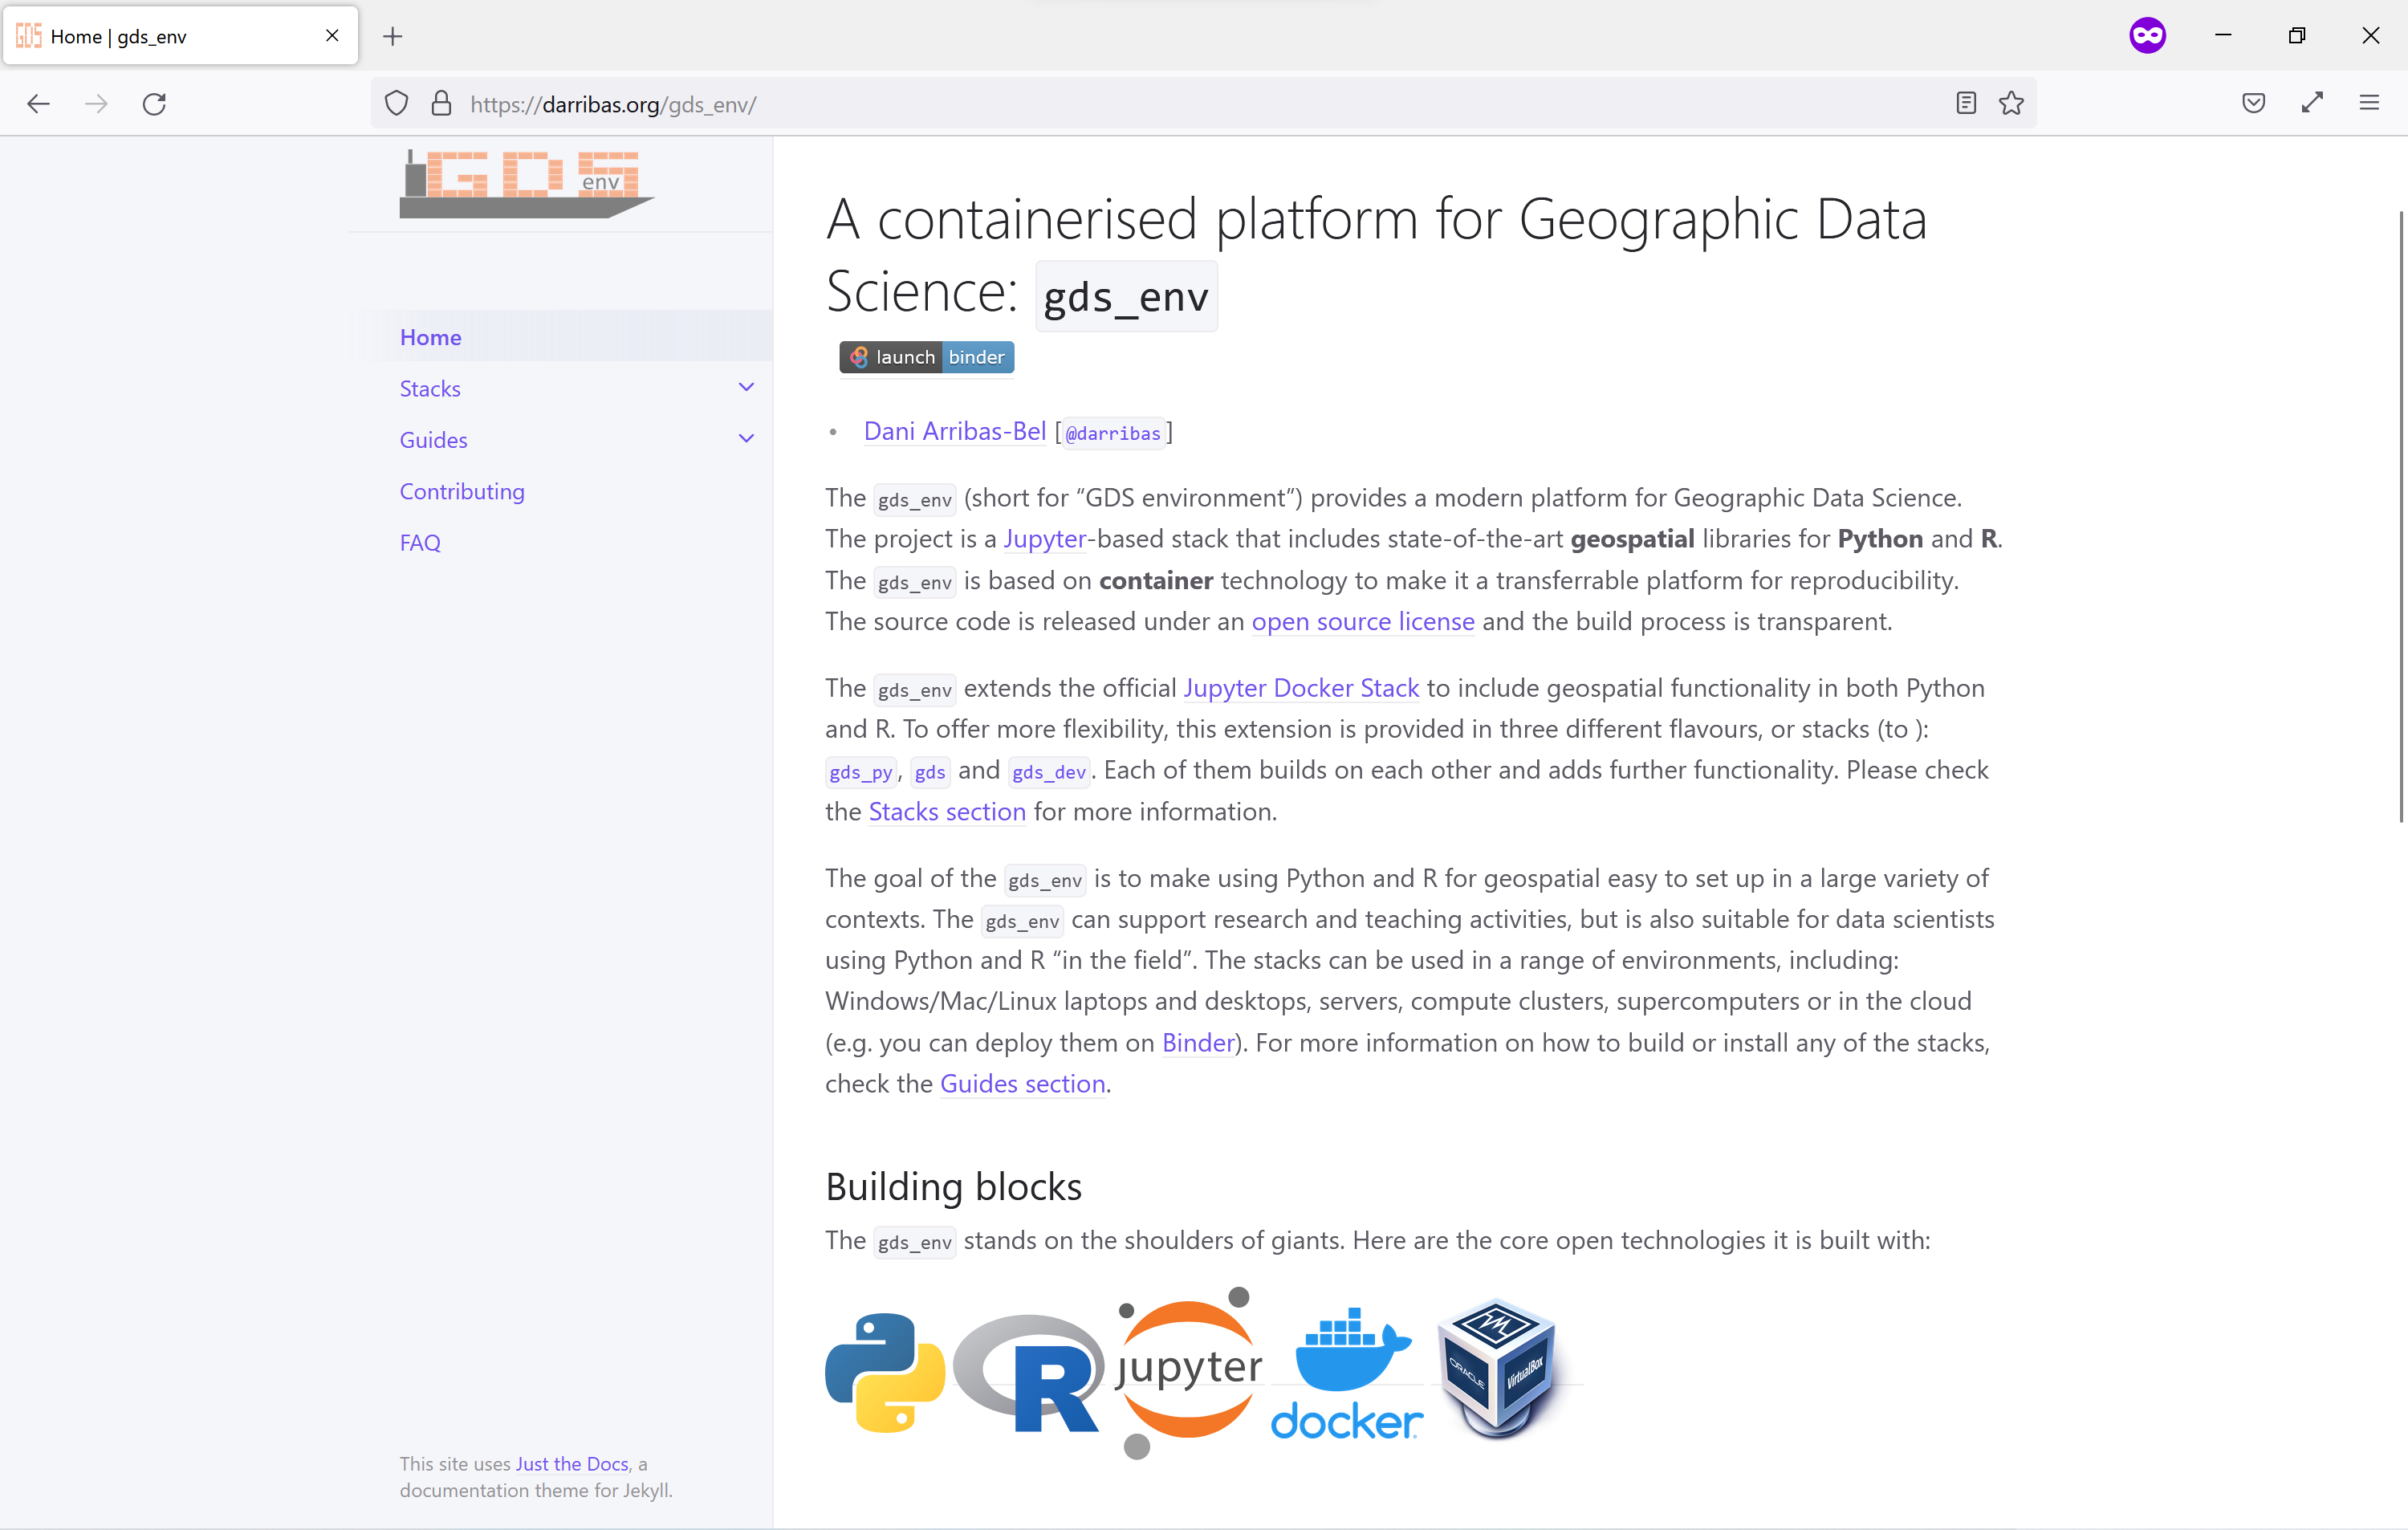Click the site padlock security icon
2408x1530 pixels.
coord(441,104)
